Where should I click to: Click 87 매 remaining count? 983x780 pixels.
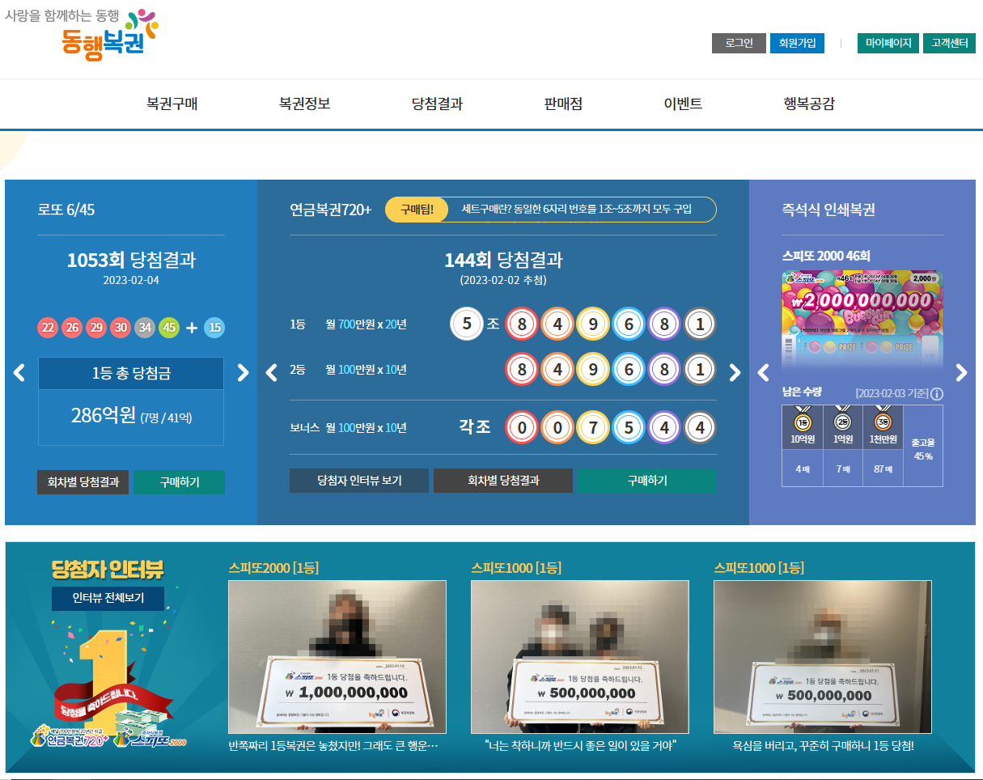pos(883,469)
